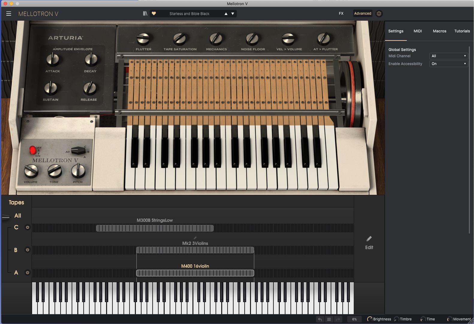Click the Tone knob

click(55, 171)
